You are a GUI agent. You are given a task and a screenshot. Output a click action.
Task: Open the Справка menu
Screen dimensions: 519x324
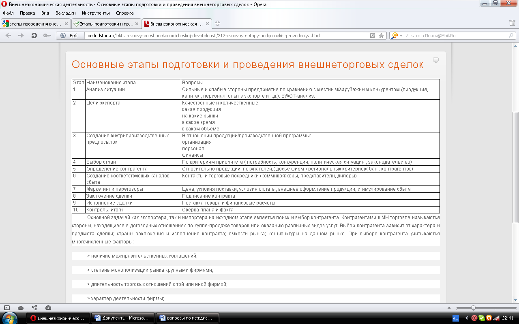pos(125,13)
